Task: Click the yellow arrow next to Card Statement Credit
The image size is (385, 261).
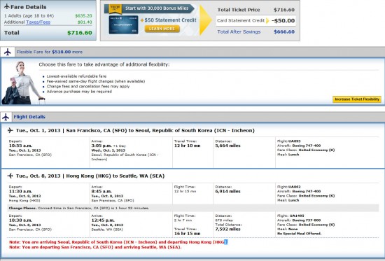Action: (x=267, y=20)
